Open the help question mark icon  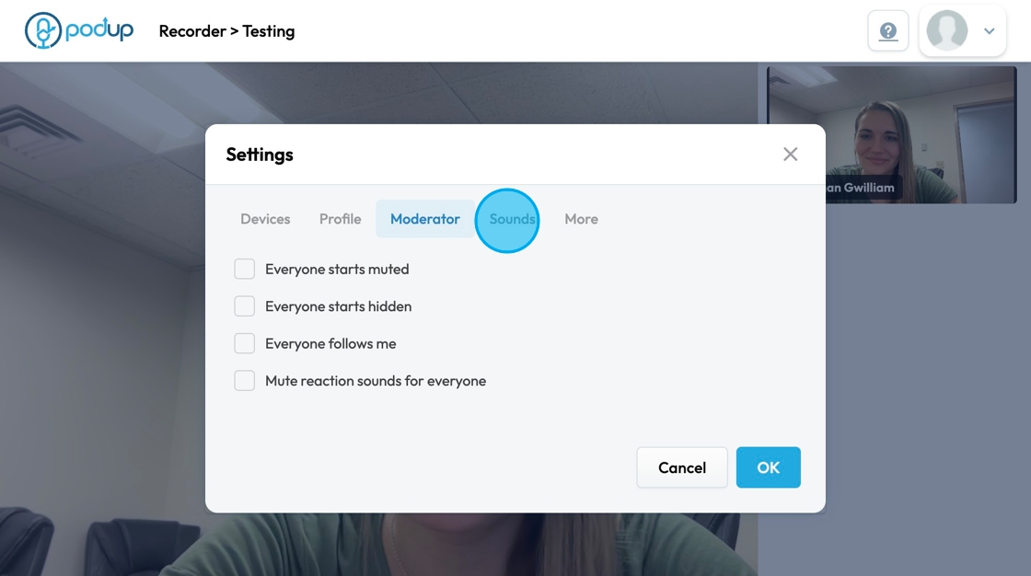click(887, 30)
